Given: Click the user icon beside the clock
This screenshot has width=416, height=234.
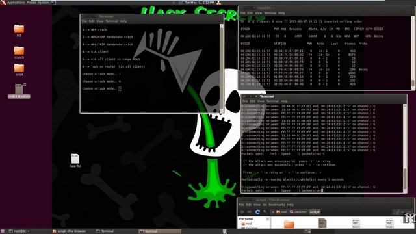Looking at the screenshot, I should 219,3.
